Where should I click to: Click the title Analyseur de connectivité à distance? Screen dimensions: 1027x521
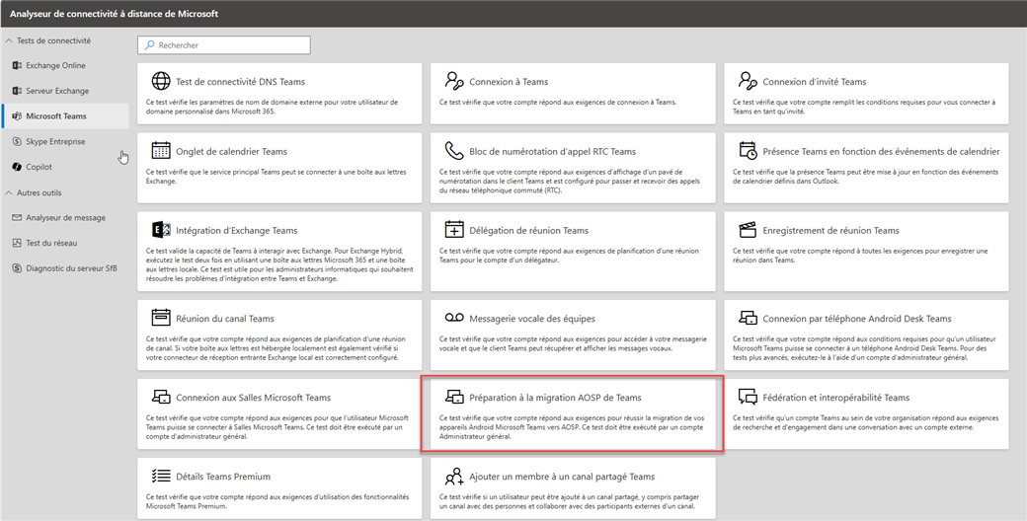(x=114, y=14)
